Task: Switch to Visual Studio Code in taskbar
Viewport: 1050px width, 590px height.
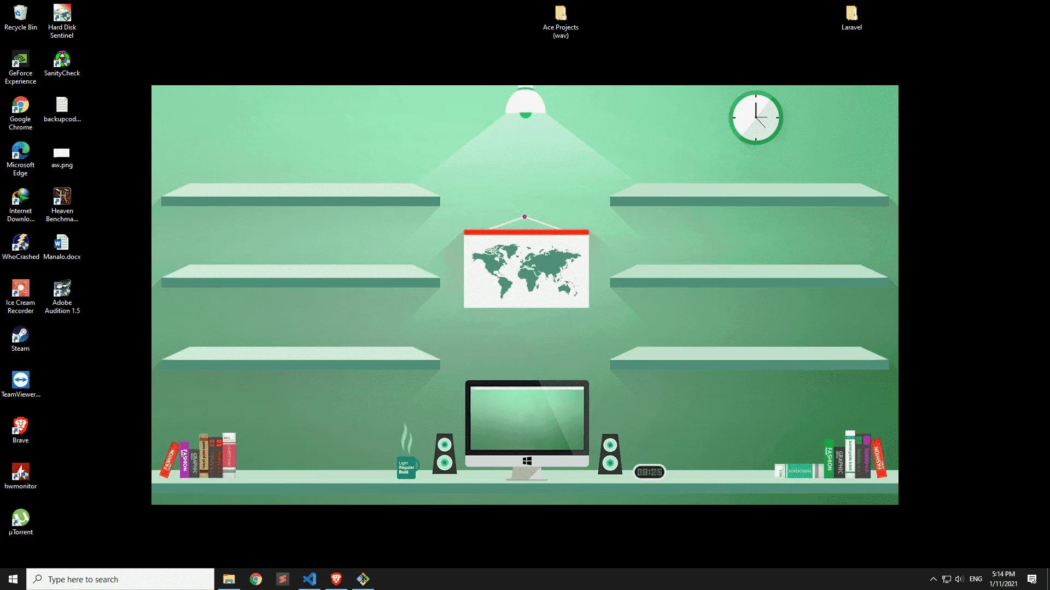Action: click(x=309, y=579)
